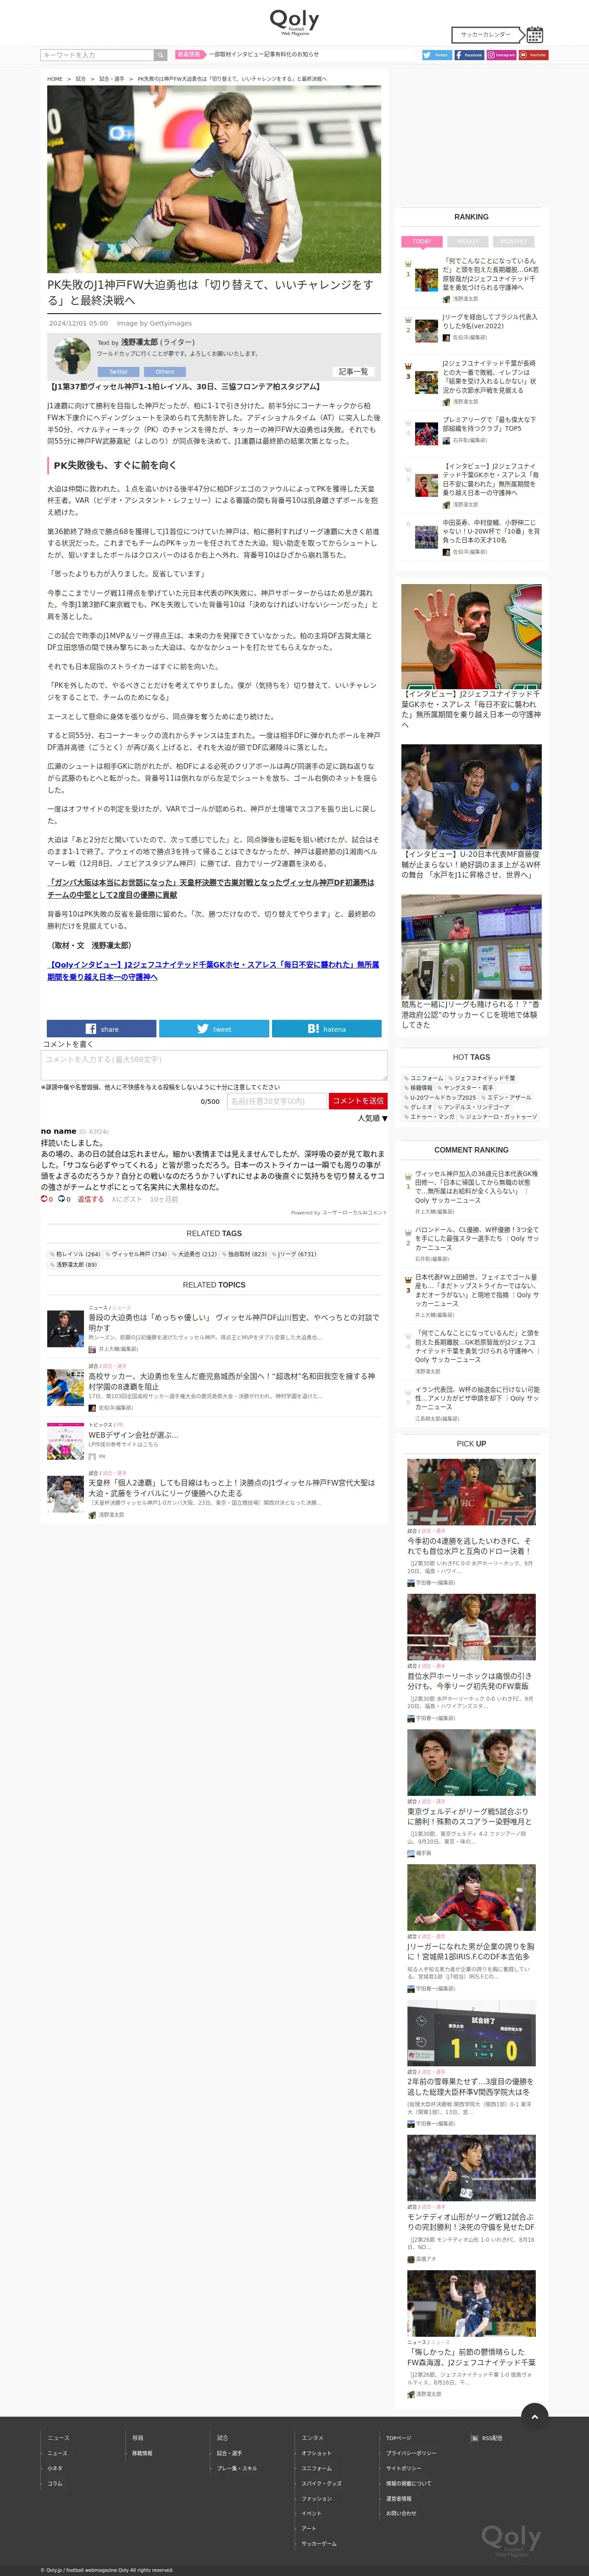The height and width of the screenshot is (2576, 589).
Task: Open 浅野凛太郎 (89) tag
Action: coord(74,1265)
